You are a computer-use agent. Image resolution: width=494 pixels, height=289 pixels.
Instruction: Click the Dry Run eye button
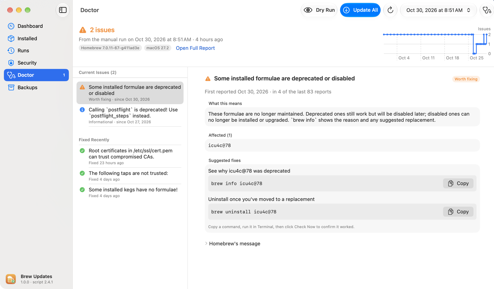[x=319, y=10]
